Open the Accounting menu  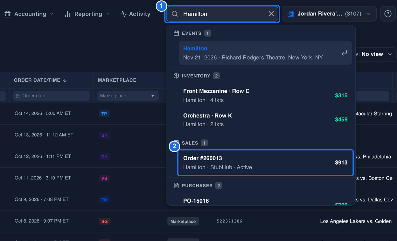[x=29, y=14]
